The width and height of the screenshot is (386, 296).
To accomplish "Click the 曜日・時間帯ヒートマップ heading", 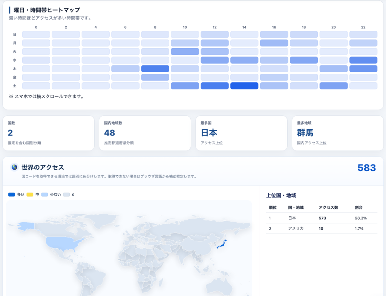I will 47,10.
